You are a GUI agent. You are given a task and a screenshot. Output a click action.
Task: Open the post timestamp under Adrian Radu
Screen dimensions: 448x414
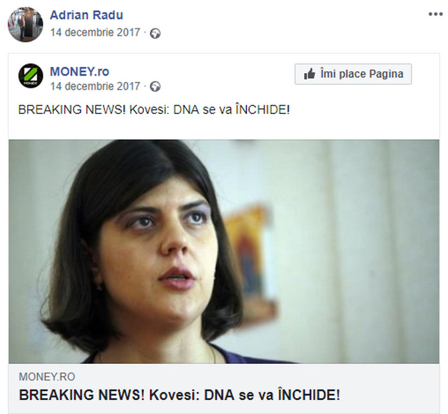[x=95, y=32]
